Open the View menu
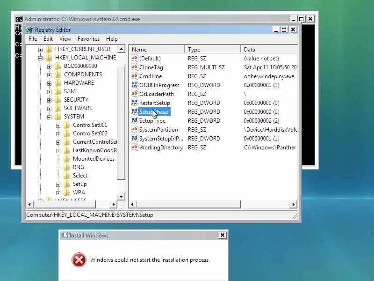Viewport: 374px width, 281px height. pyautogui.click(x=65, y=39)
